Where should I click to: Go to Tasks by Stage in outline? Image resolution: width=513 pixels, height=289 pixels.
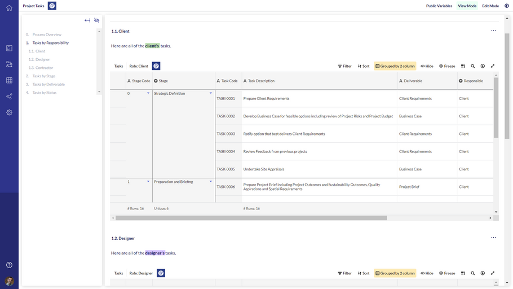[44, 76]
